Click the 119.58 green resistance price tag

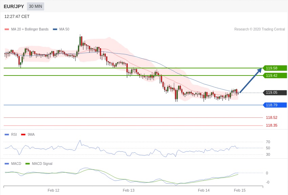pyautogui.click(x=275, y=68)
